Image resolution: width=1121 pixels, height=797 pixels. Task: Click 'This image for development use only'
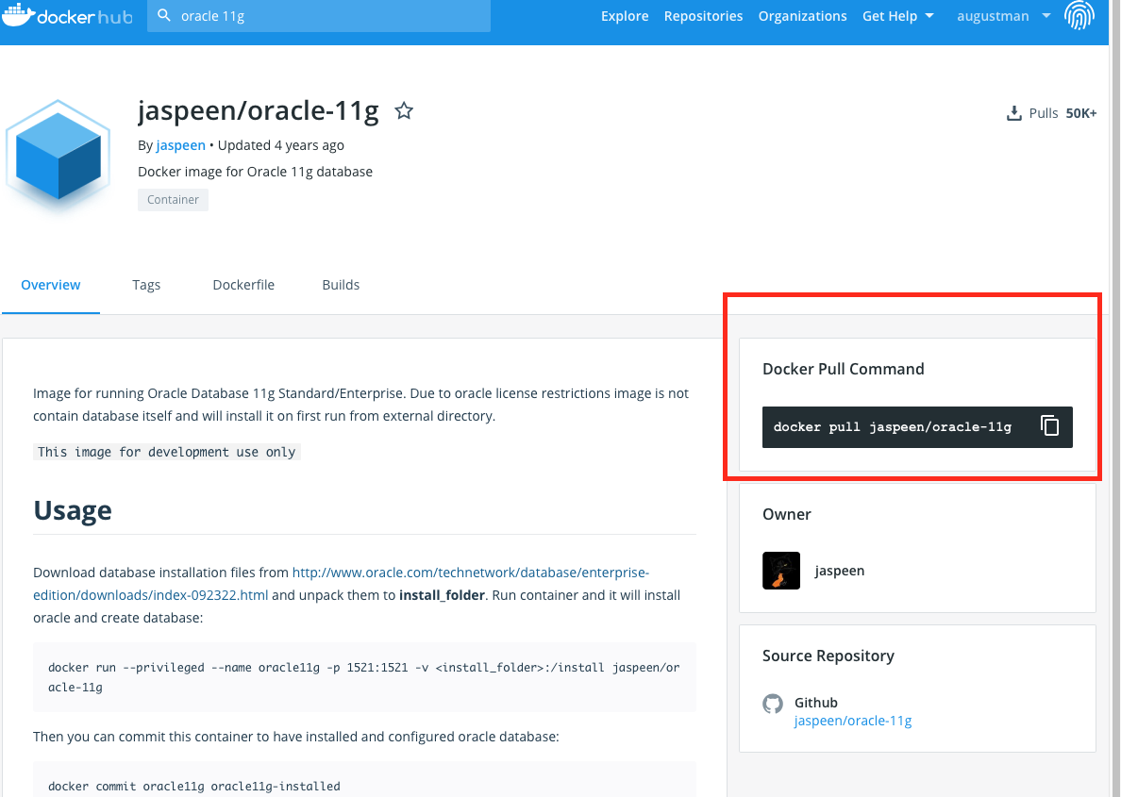point(167,452)
